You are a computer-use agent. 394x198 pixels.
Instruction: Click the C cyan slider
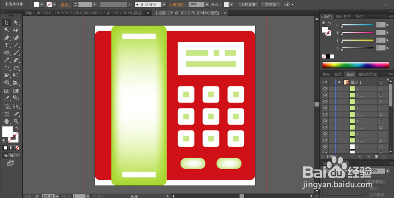357,25
